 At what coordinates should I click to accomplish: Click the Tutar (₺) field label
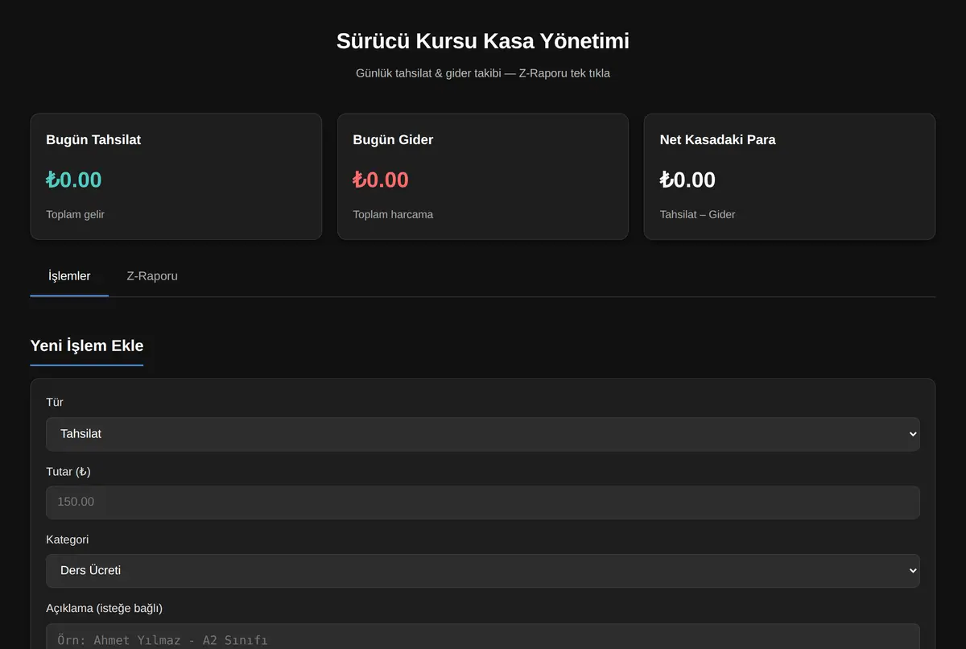click(x=68, y=472)
